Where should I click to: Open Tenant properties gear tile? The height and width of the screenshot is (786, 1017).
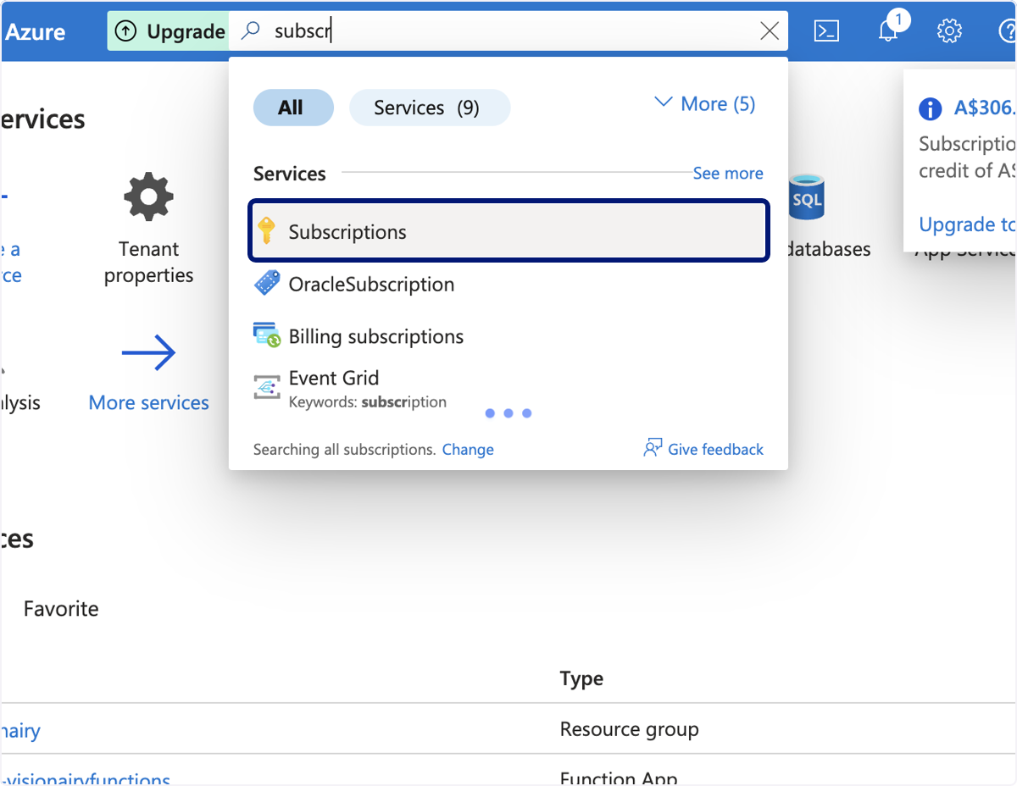tap(149, 230)
